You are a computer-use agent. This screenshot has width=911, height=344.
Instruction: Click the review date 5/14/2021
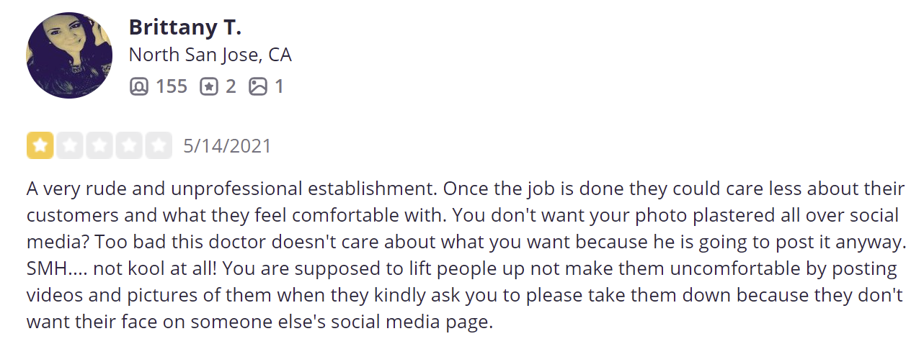[x=227, y=146]
